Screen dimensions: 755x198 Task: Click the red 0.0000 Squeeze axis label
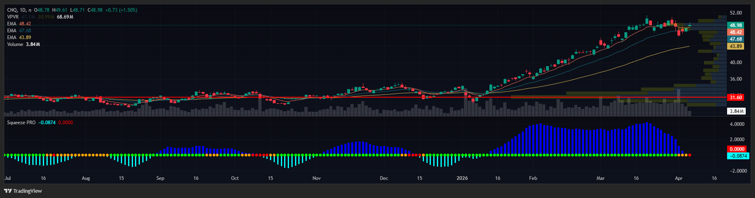point(737,149)
